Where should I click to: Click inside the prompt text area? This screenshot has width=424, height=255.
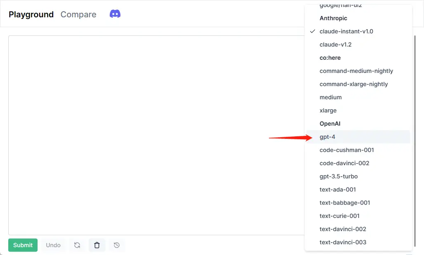tap(156, 135)
